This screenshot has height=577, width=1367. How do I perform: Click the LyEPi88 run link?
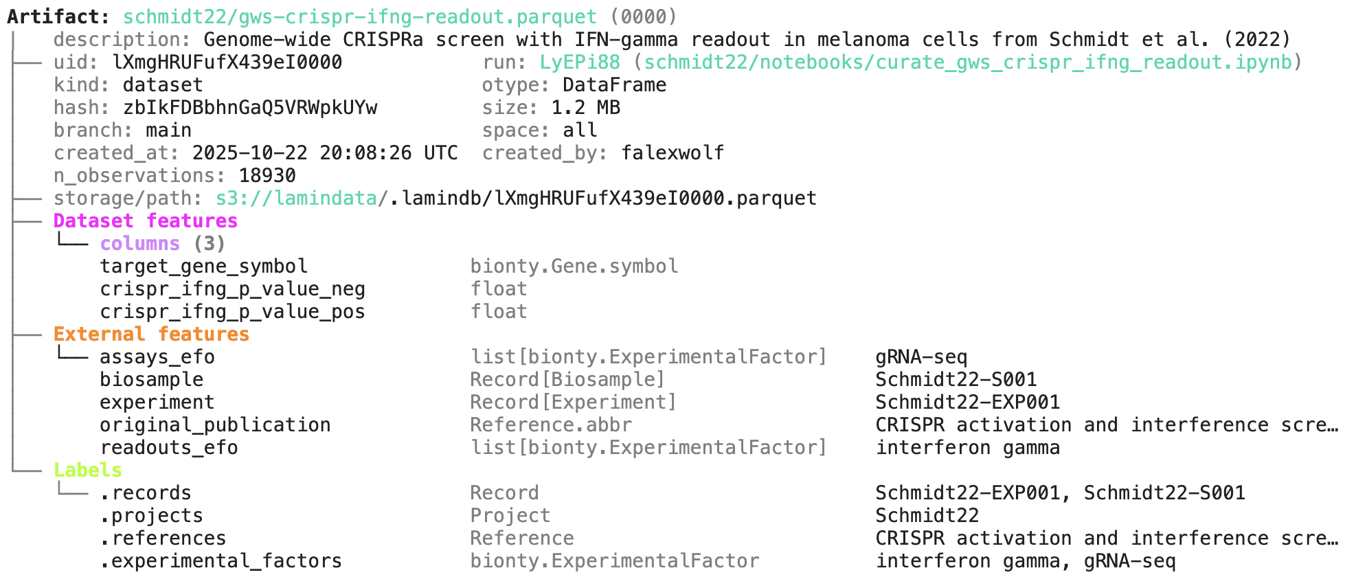pyautogui.click(x=579, y=62)
